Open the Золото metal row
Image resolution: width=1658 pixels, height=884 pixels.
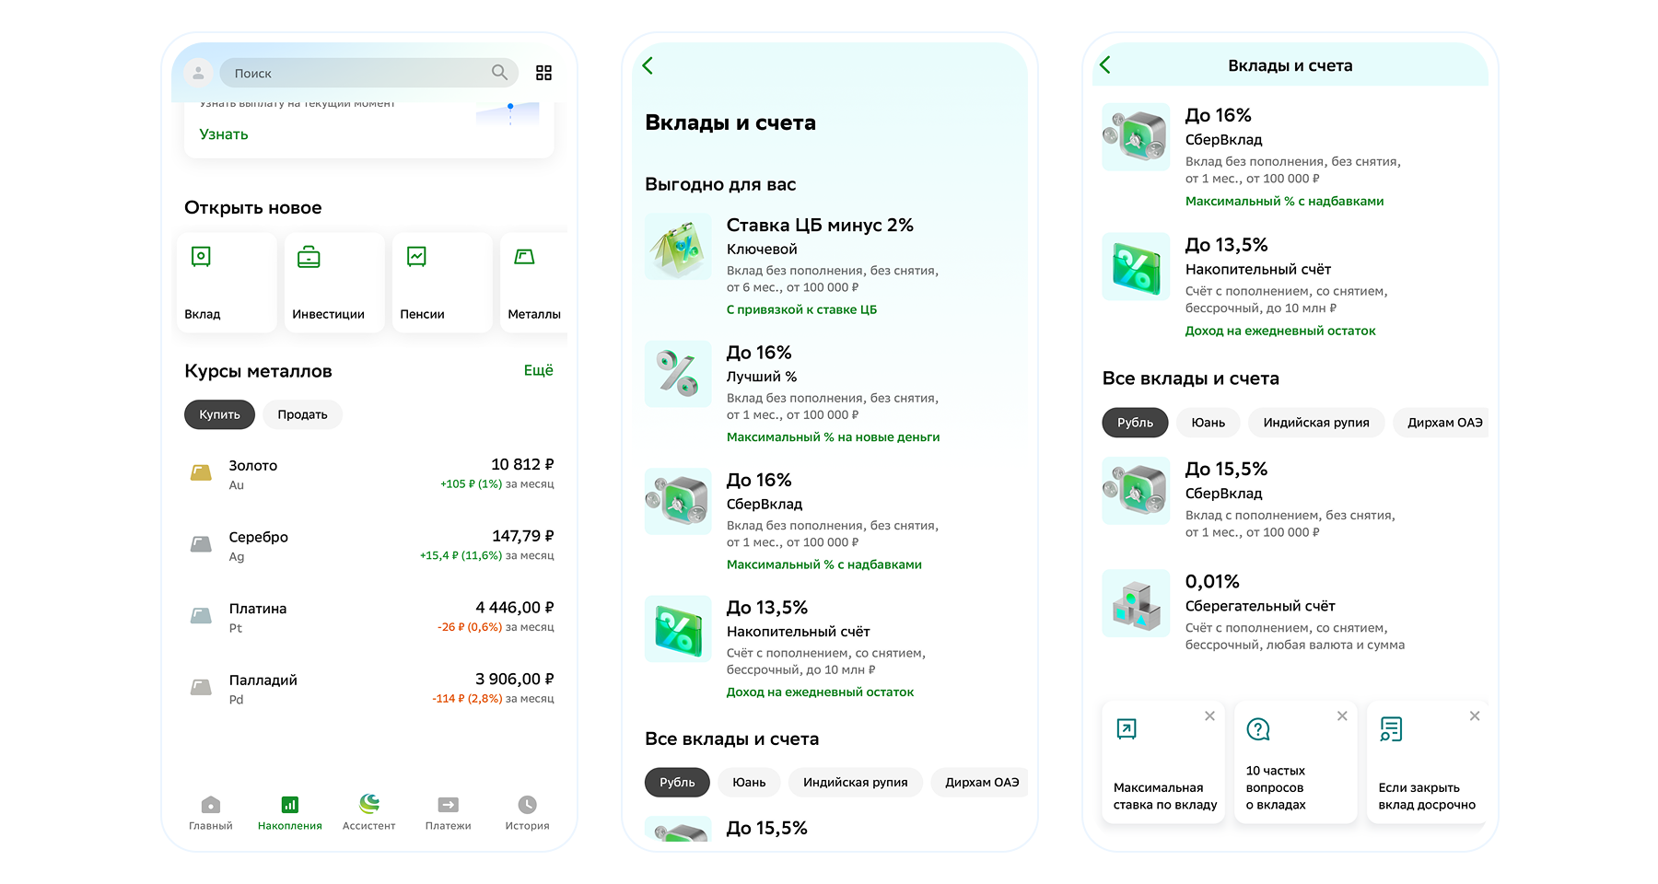[368, 474]
